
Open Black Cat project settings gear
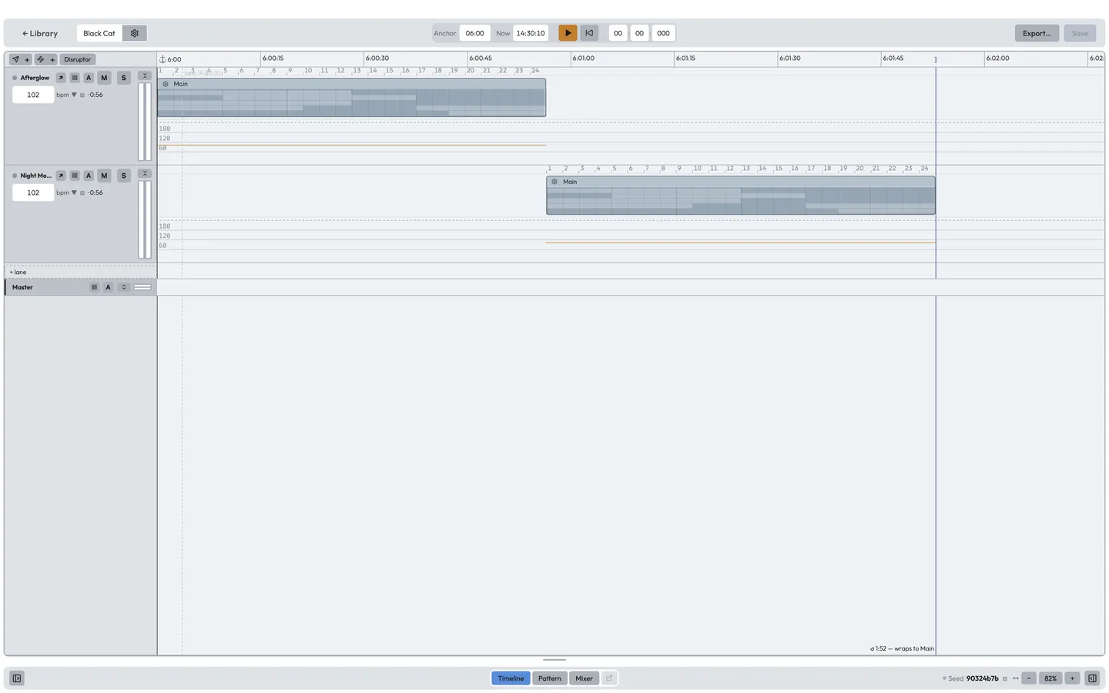pos(135,33)
